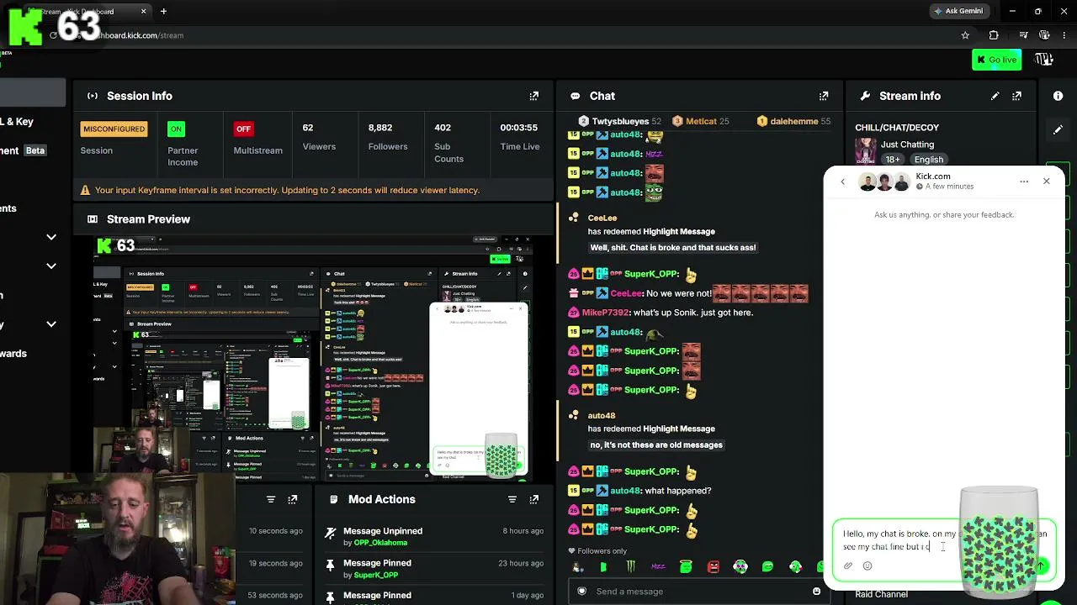Pop out the Stream info panel
This screenshot has width=1077, height=605.
(x=1017, y=96)
